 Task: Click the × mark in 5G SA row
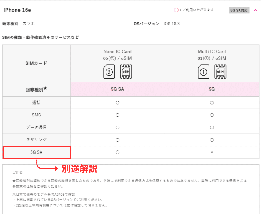pos(212,152)
